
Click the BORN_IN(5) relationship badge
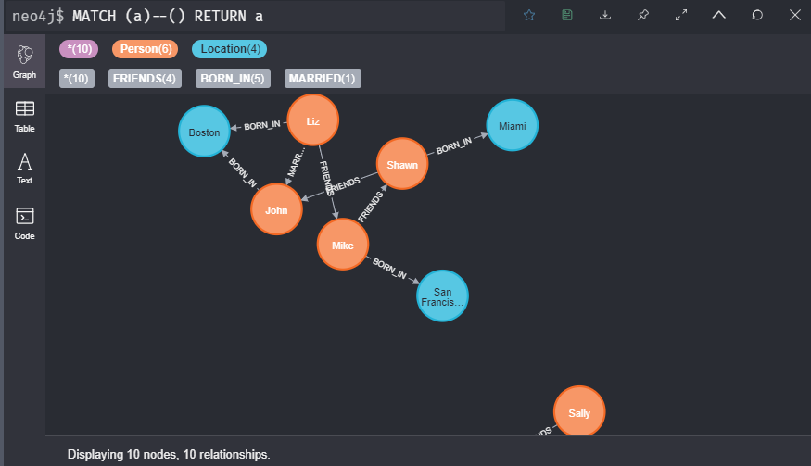click(233, 79)
